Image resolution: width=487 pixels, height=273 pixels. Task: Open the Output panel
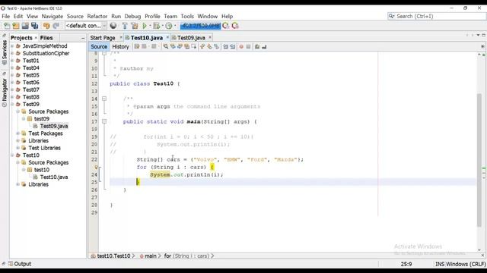[x=20, y=264]
